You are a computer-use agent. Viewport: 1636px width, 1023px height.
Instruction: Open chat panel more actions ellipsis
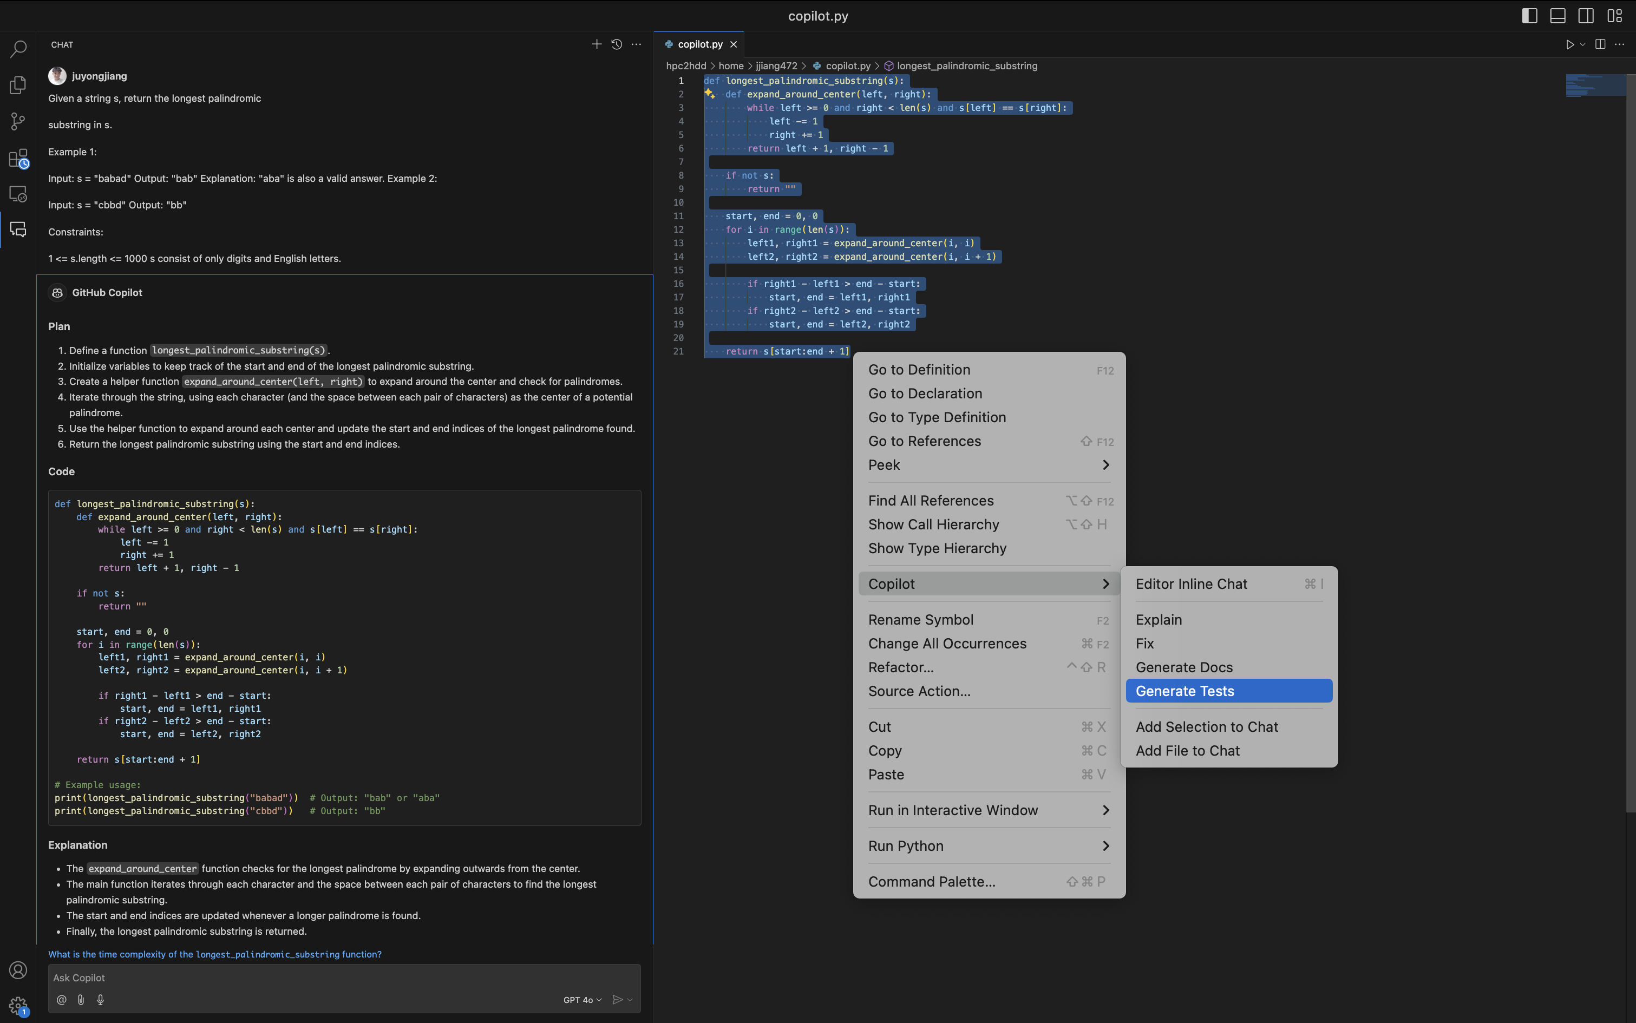[x=636, y=44]
